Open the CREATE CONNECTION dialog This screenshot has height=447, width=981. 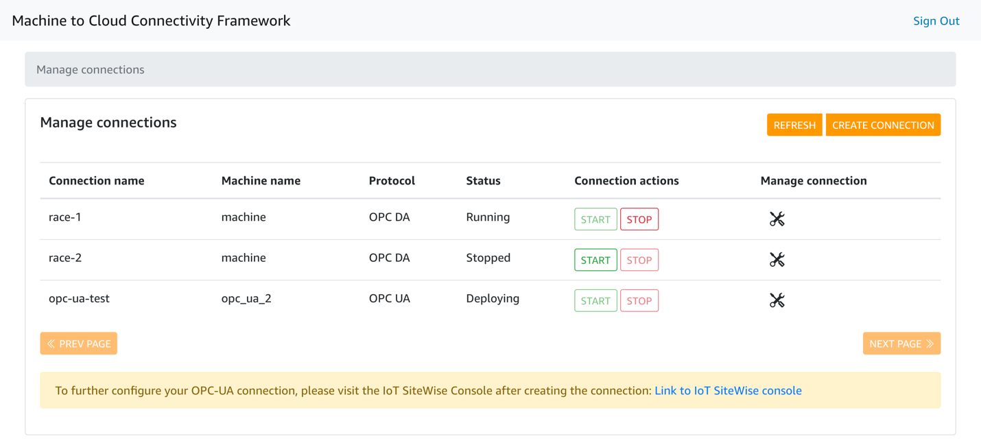click(883, 125)
